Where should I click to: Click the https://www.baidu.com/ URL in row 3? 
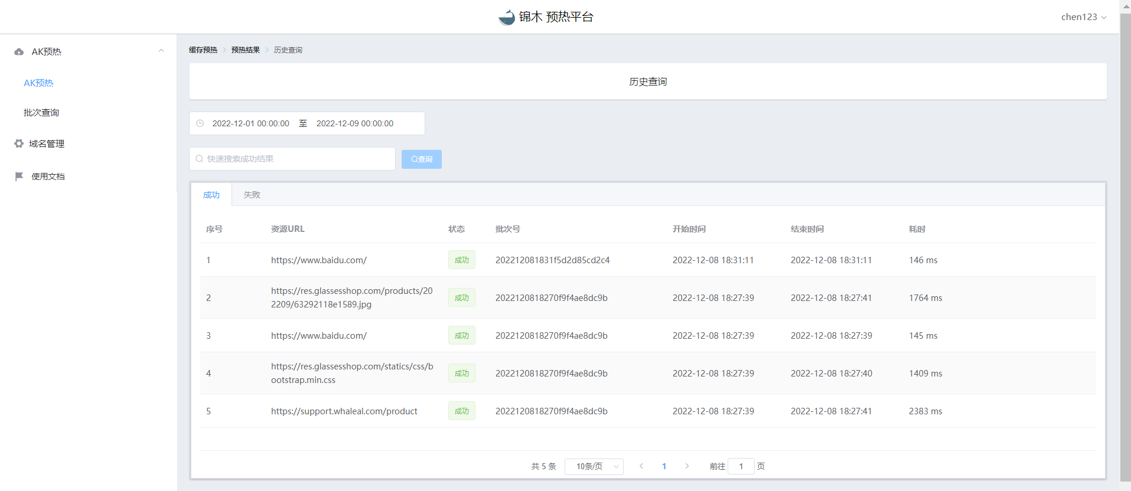click(x=319, y=336)
